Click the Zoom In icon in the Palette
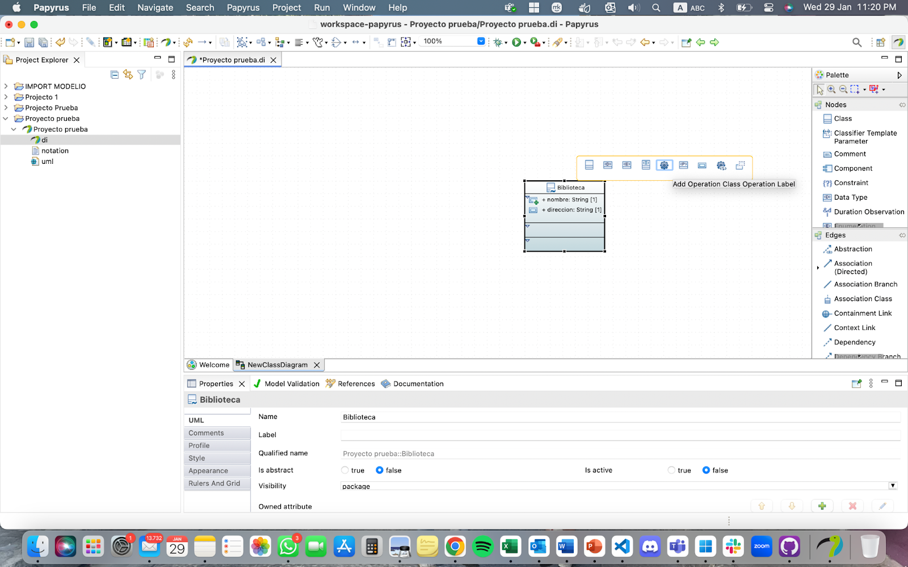Viewport: 908px width, 567px height. pyautogui.click(x=831, y=90)
